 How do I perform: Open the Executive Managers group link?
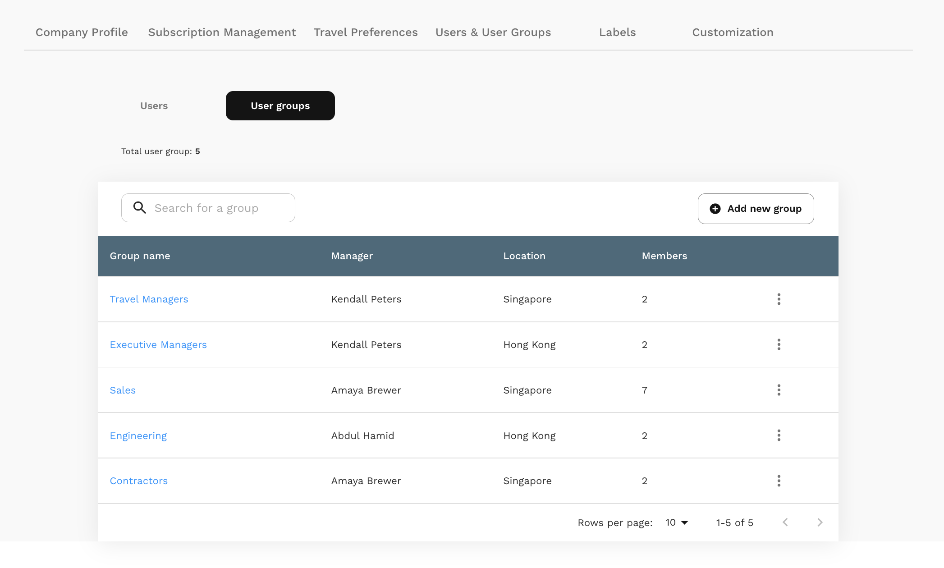pos(158,345)
